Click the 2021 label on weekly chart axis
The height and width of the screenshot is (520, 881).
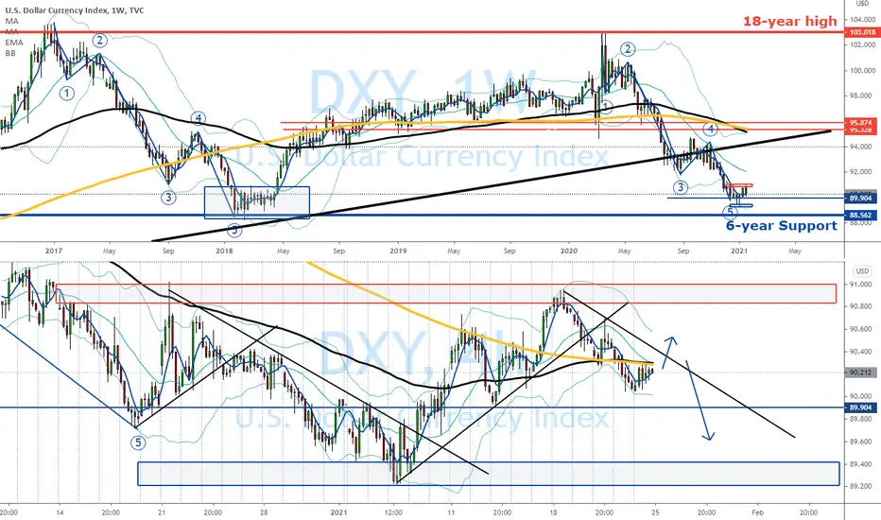click(x=739, y=251)
